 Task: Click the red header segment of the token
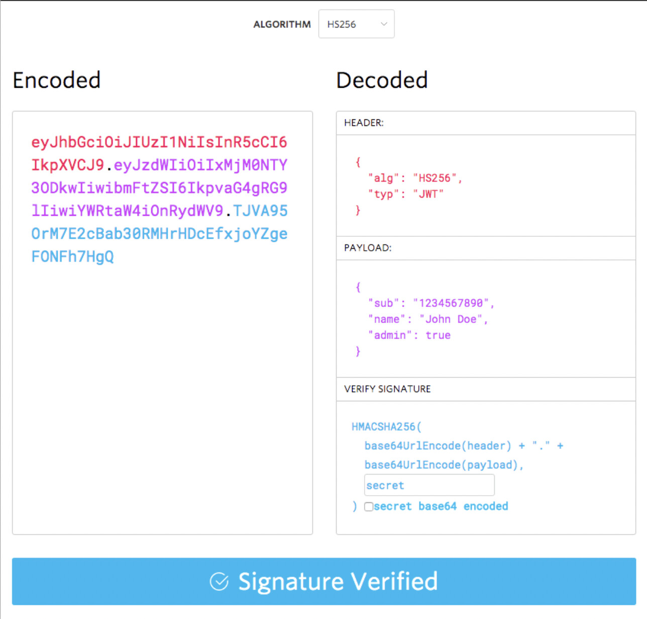tap(159, 142)
